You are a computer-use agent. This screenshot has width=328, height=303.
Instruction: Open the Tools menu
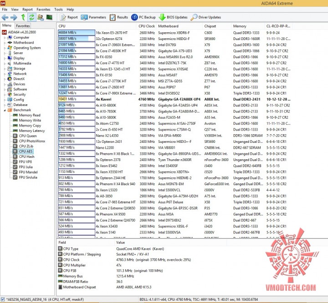[x=58, y=10]
